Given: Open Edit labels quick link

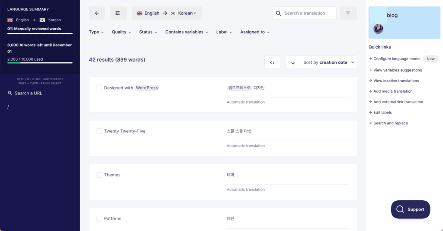Looking at the screenshot, I should click(380, 112).
